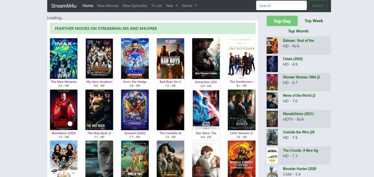Open Sonic the Hedgehog poster

(135, 59)
